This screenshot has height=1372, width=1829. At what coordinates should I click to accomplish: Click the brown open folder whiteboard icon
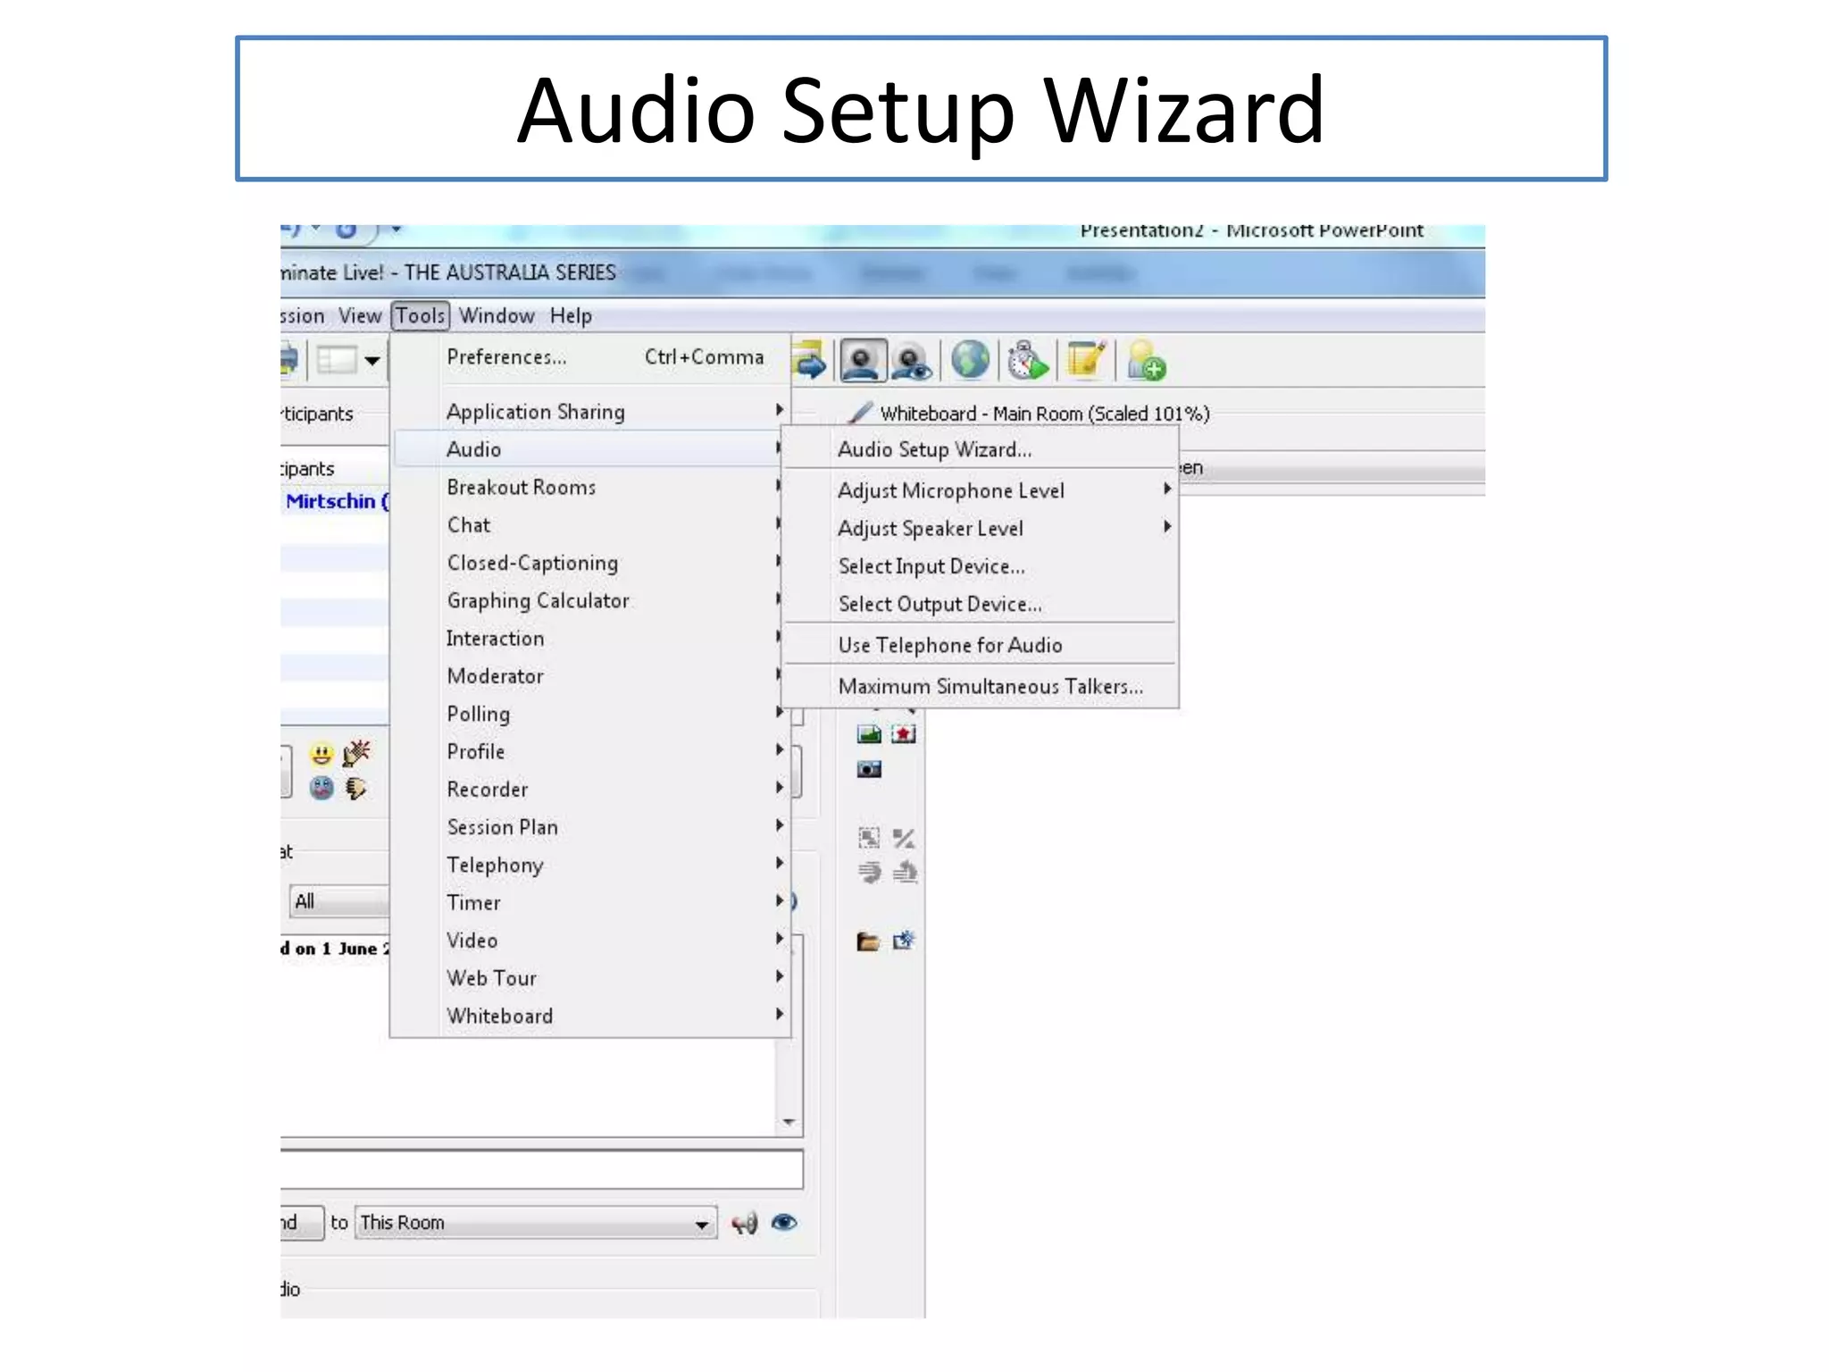coord(868,941)
